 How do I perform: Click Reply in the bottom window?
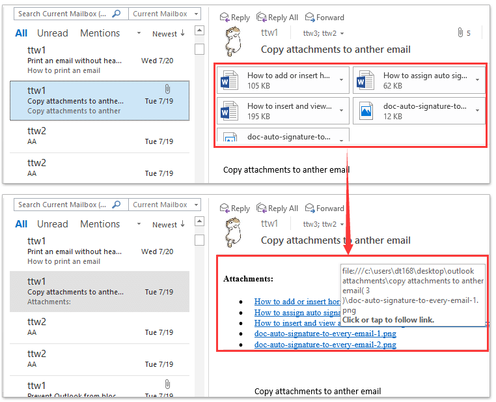235,208
